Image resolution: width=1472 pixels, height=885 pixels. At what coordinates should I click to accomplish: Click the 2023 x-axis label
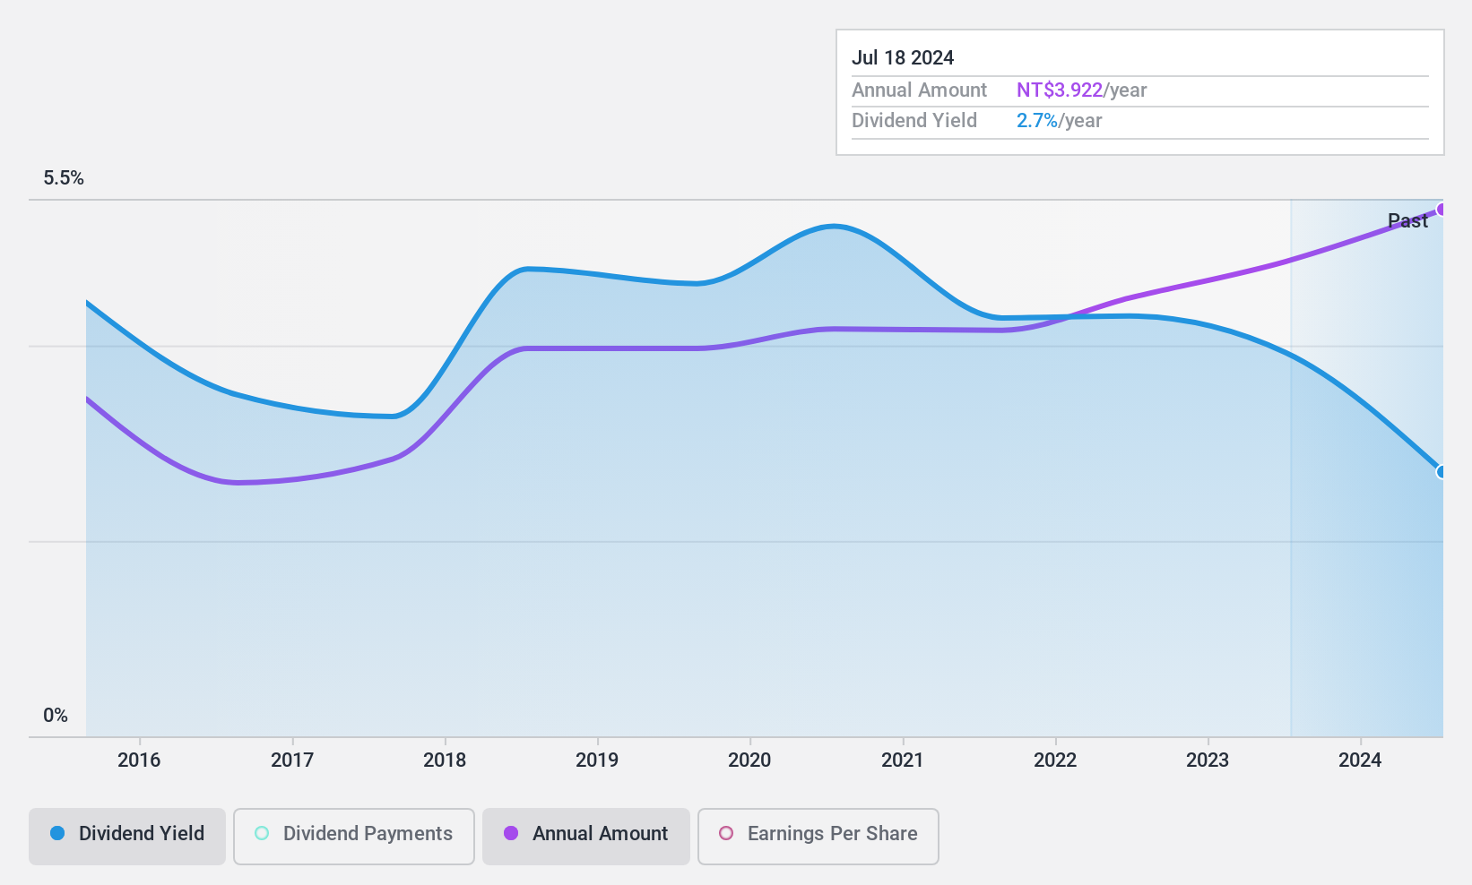(x=1208, y=760)
